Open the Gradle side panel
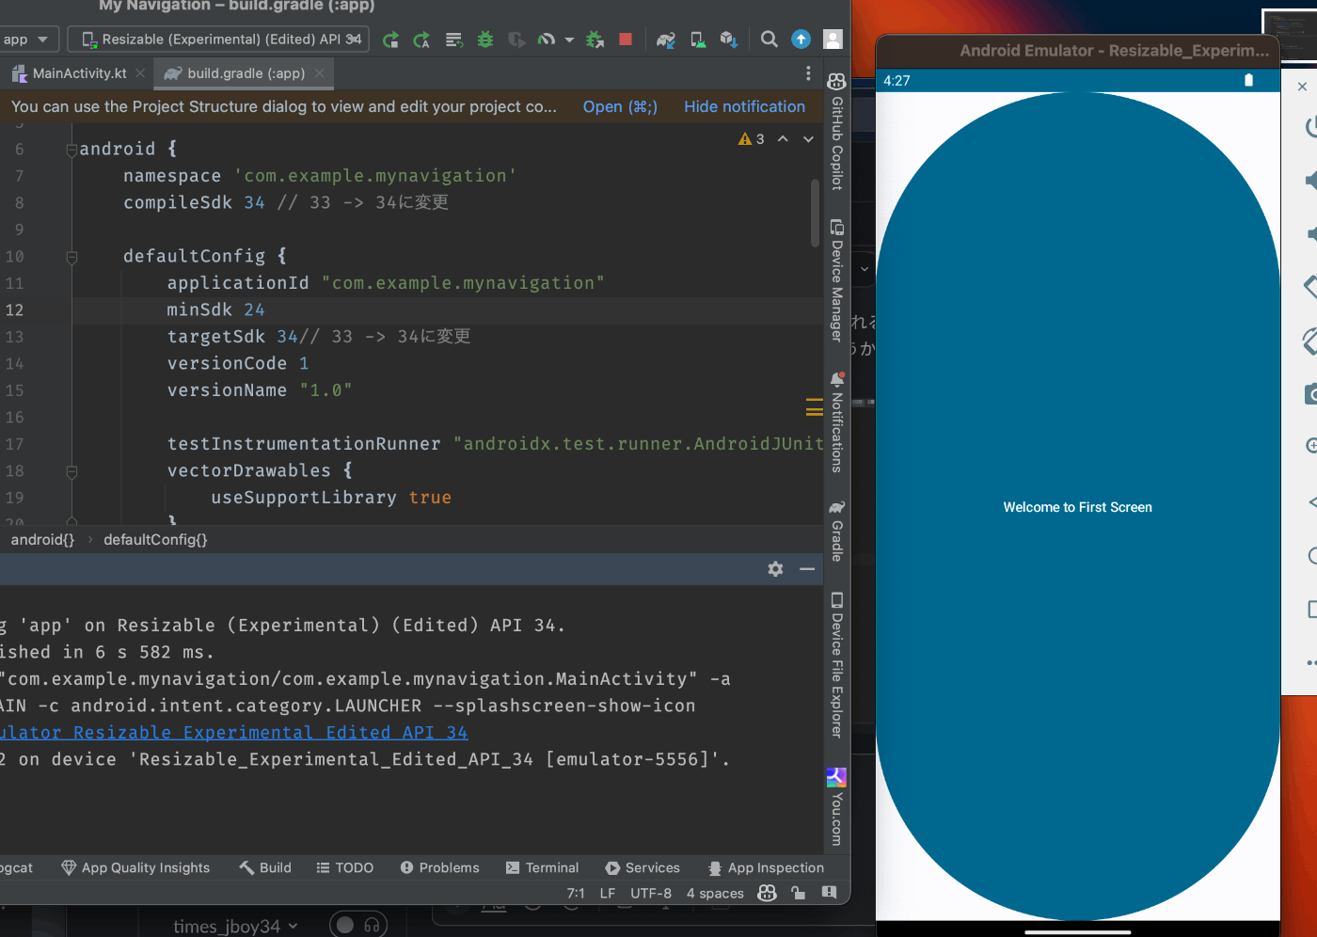Viewport: 1317px width, 937px height. click(x=836, y=532)
